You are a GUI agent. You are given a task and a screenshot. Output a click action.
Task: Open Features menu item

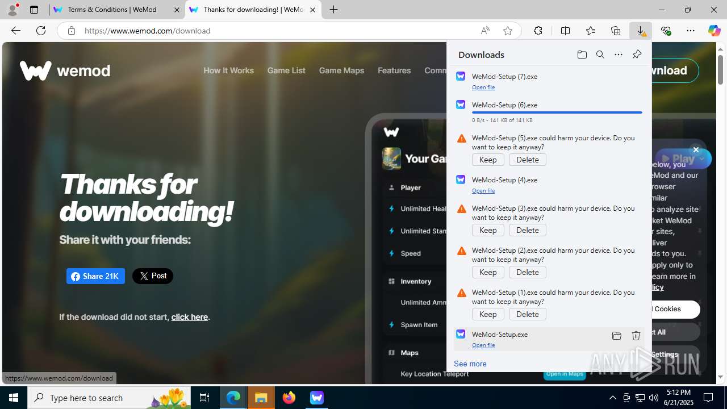coord(394,70)
